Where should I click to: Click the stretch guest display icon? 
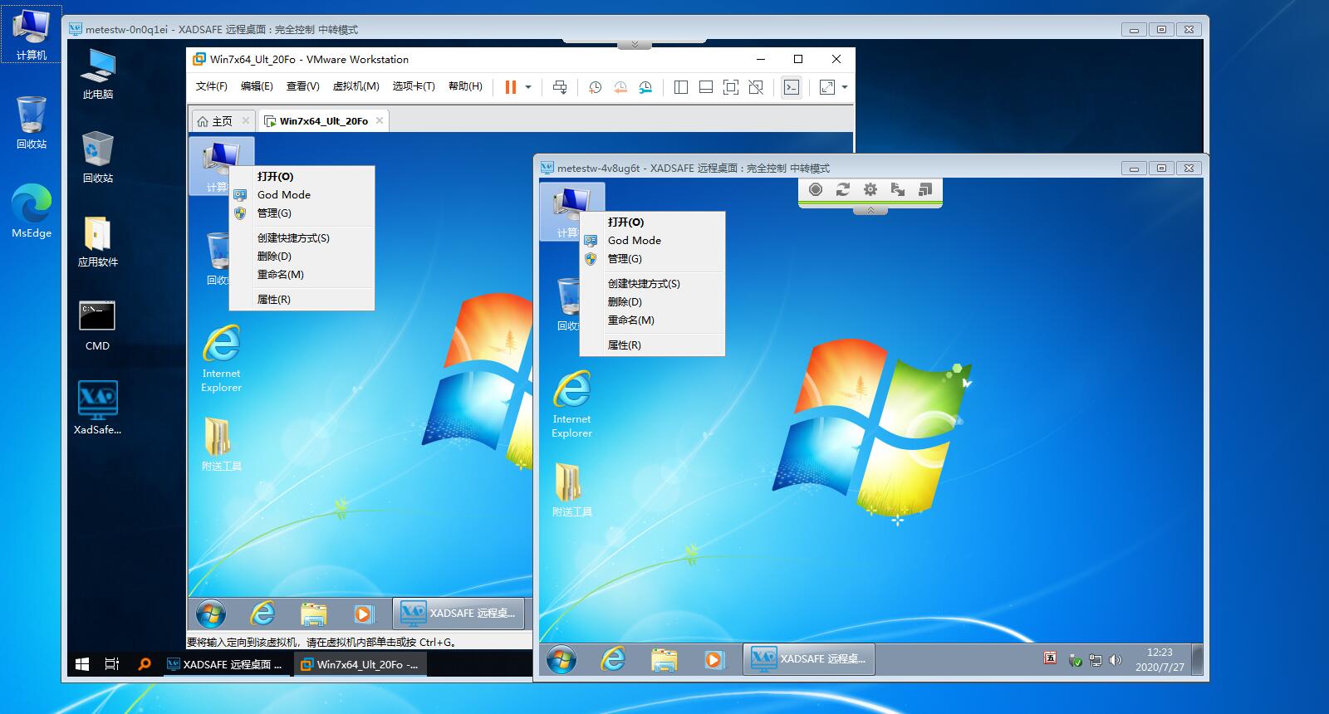click(x=827, y=87)
